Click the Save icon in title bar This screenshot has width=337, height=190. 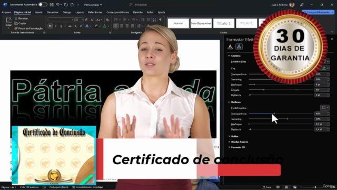tap(52, 5)
